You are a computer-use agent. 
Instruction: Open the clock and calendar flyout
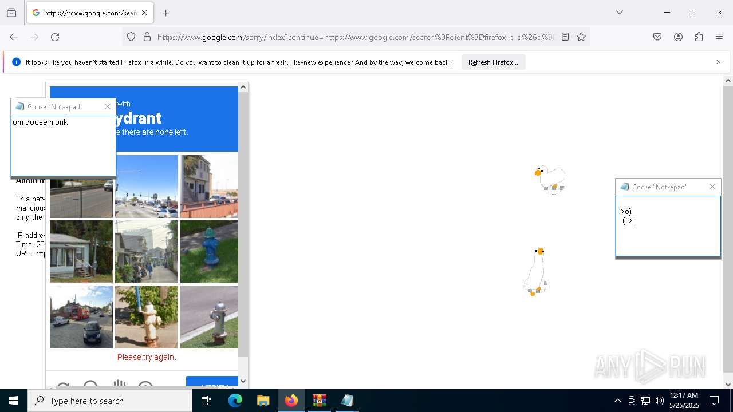(x=684, y=401)
